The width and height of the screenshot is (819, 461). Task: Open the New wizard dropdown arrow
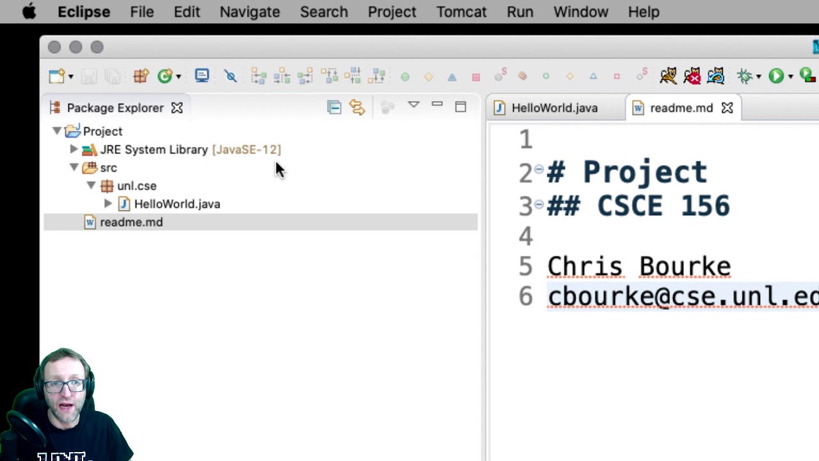(70, 77)
